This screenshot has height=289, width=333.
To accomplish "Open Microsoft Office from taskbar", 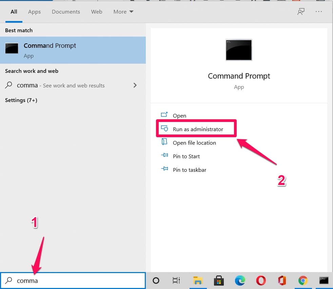I will [x=282, y=281].
